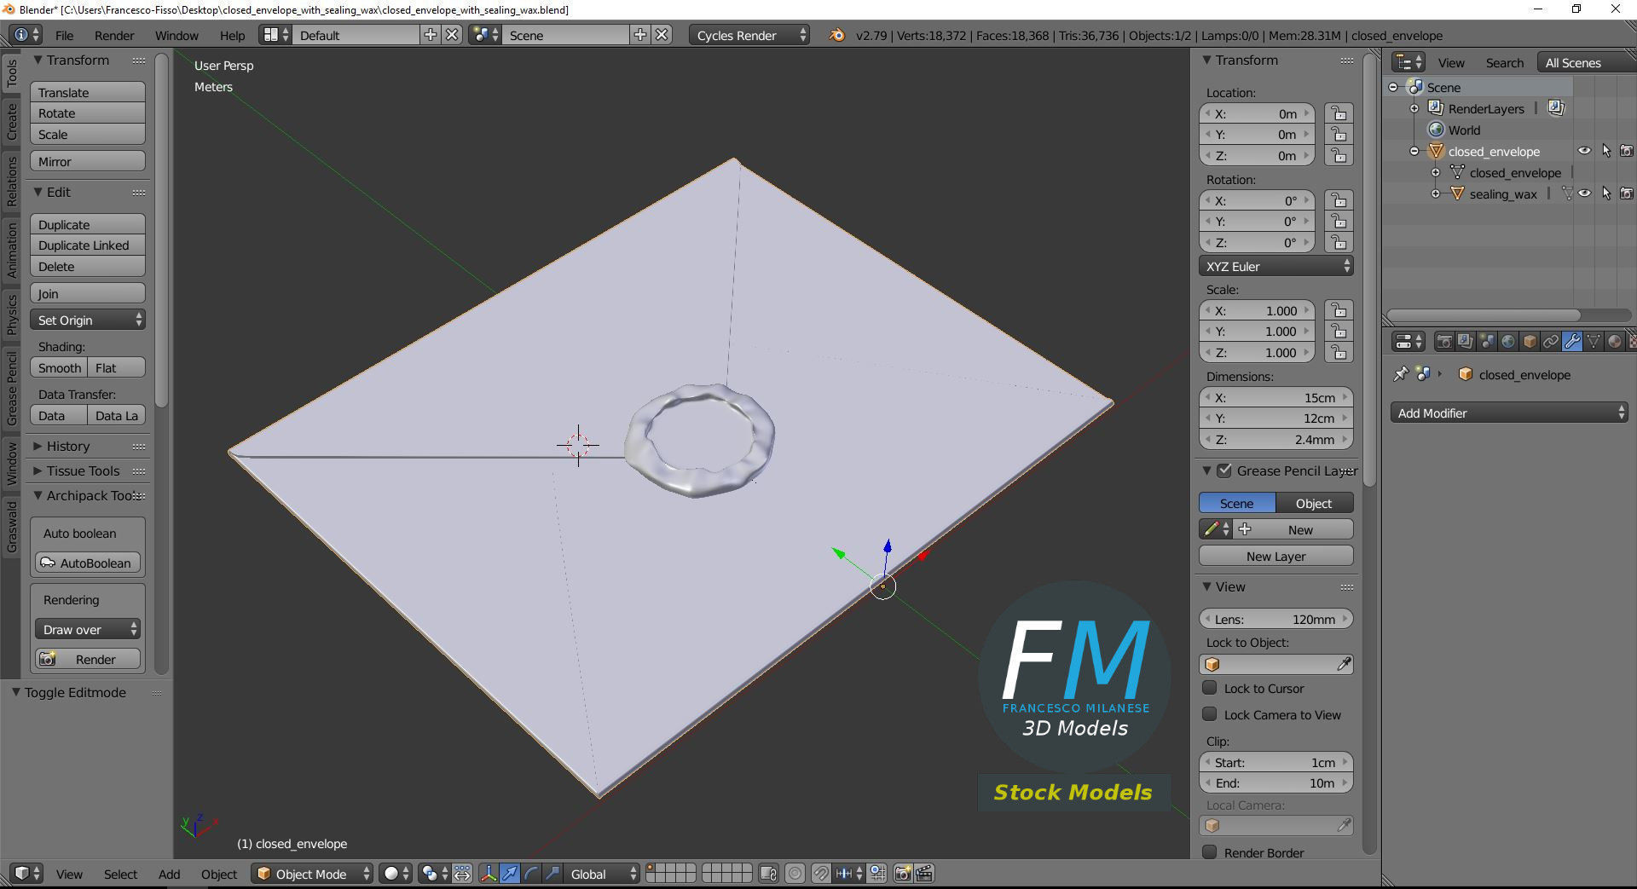Viewport: 1637px width, 889px height.
Task: Toggle selectability arrow for closed_envelope
Action: (1606, 151)
